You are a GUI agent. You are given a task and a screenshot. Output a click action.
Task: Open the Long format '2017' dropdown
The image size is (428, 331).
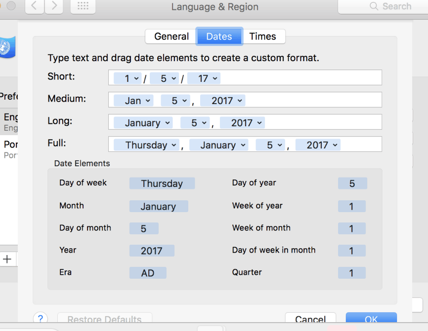(x=242, y=123)
